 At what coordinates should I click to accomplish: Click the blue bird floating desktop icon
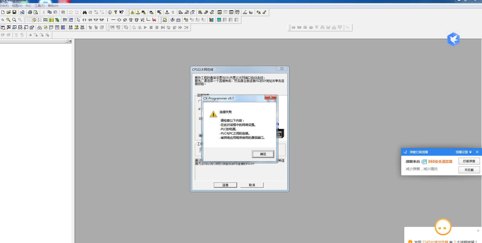tap(453, 39)
